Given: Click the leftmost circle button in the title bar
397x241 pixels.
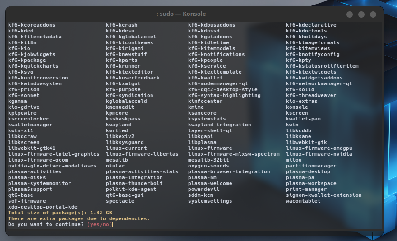Looking at the screenshot, I should (x=349, y=14).
